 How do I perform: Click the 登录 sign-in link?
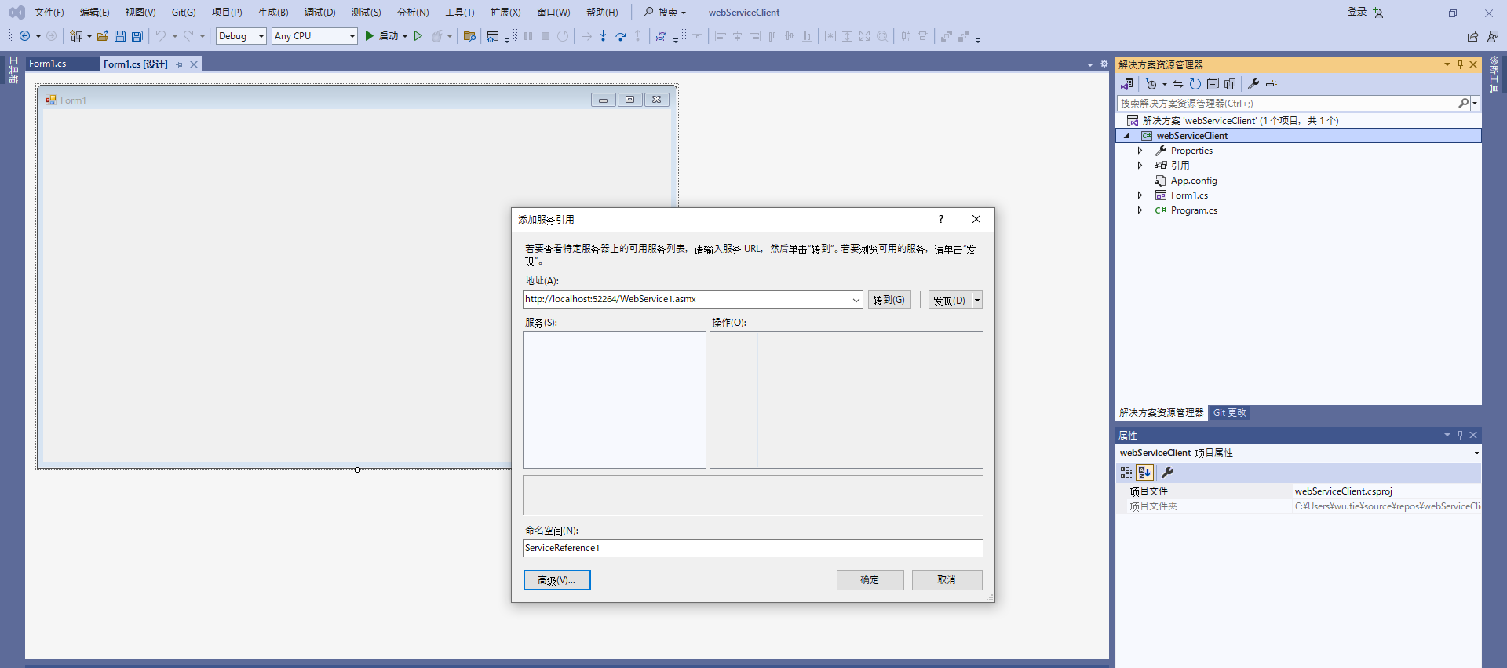pyautogui.click(x=1357, y=12)
